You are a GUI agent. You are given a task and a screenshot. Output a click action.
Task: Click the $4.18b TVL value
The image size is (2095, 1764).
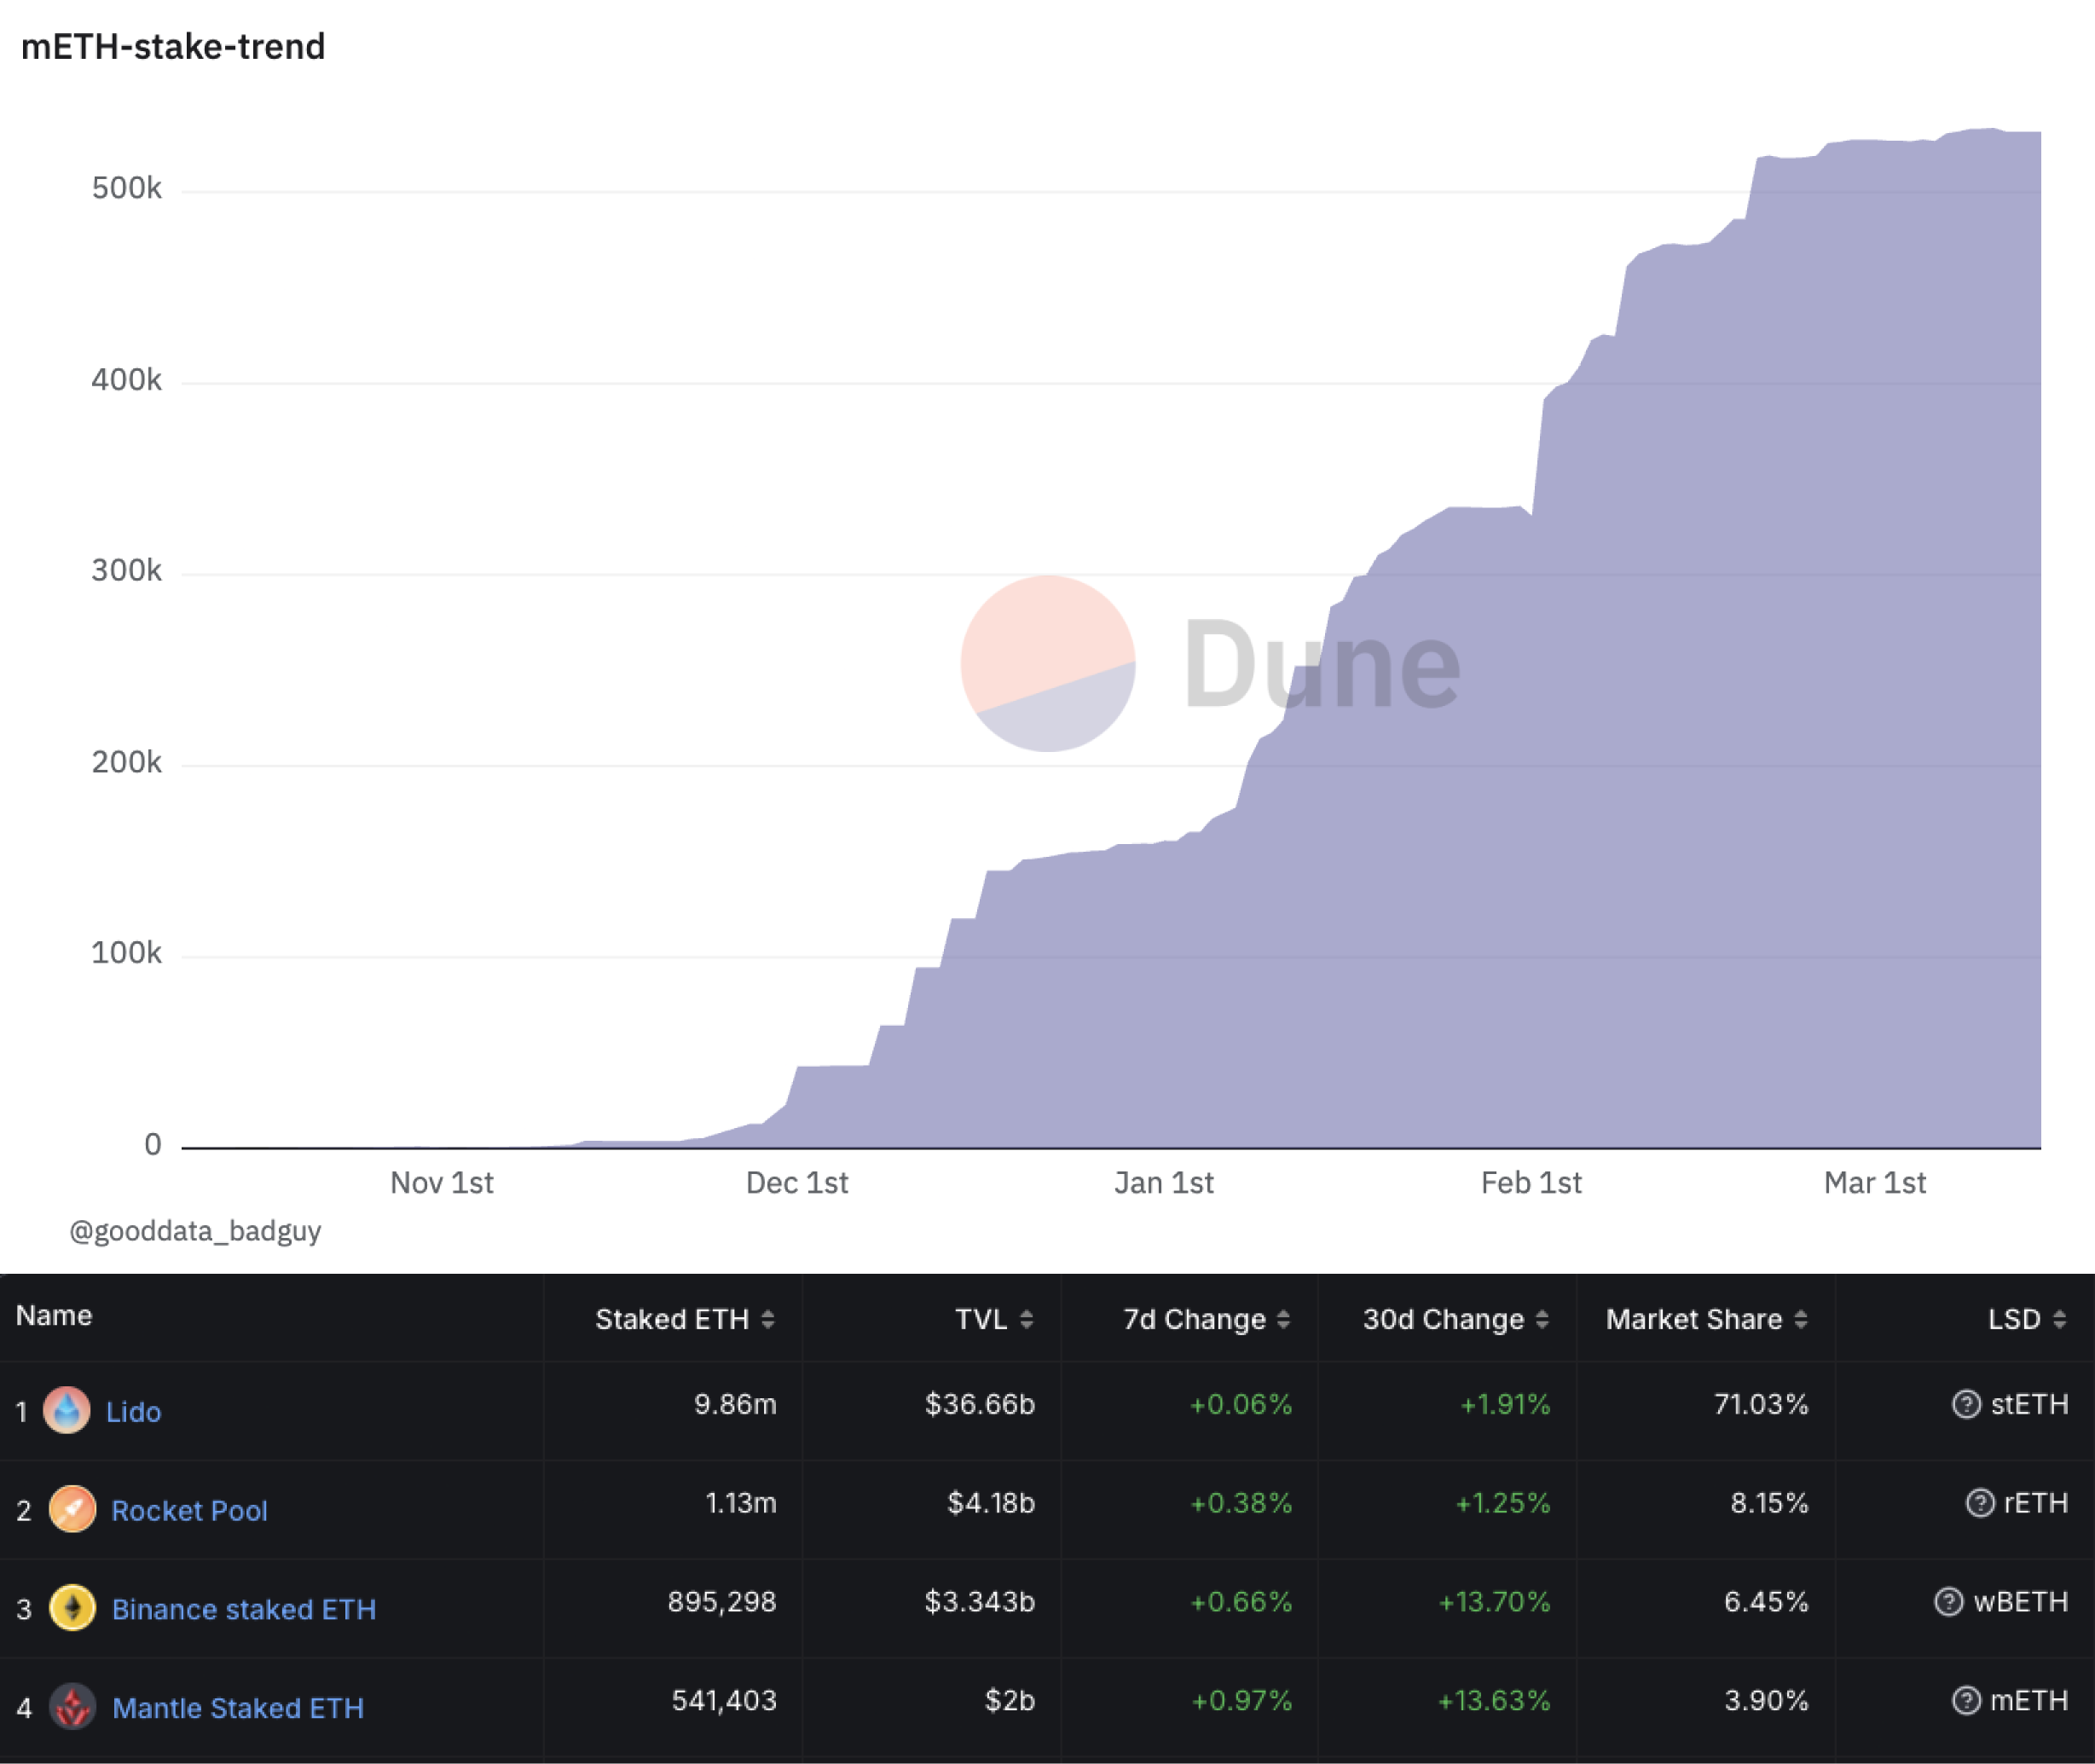(x=991, y=1503)
